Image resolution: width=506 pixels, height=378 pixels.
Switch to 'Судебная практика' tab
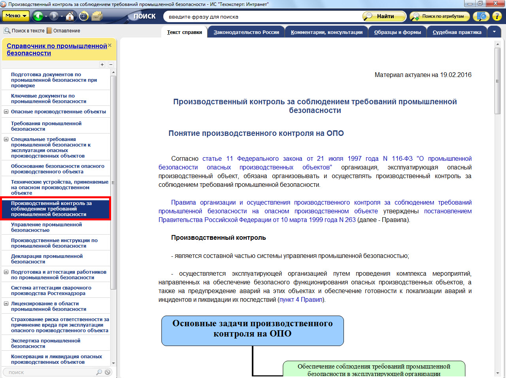coord(457,32)
